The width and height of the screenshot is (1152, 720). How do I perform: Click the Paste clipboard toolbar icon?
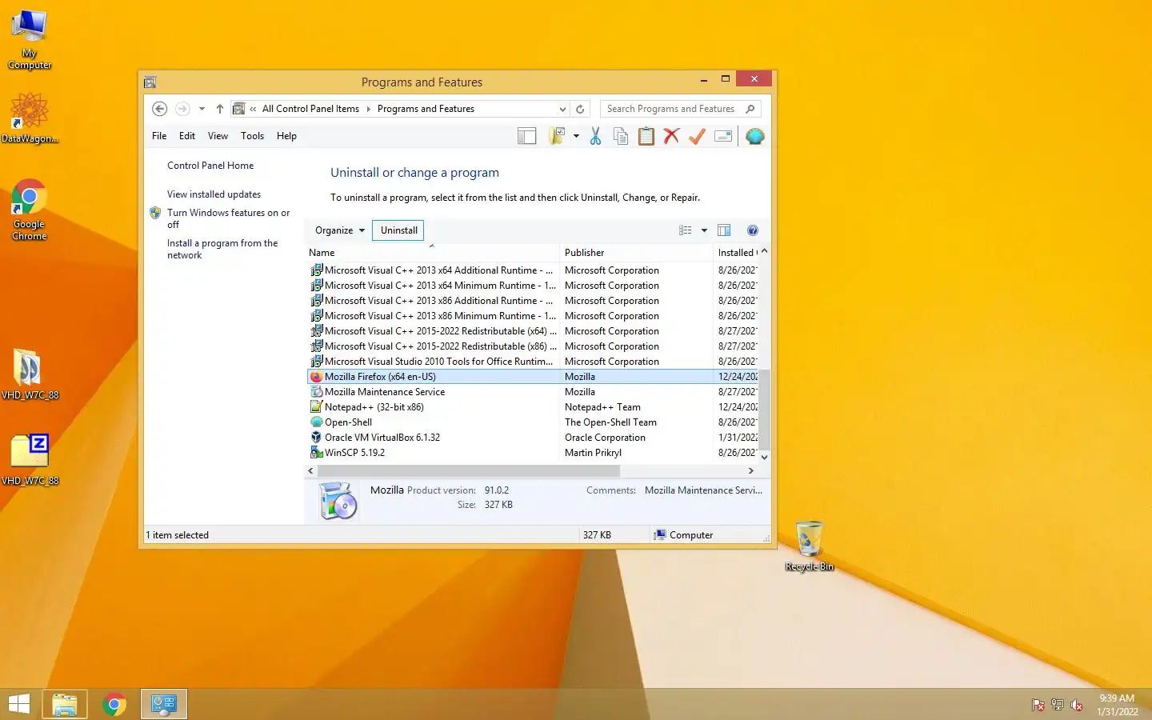coord(646,136)
